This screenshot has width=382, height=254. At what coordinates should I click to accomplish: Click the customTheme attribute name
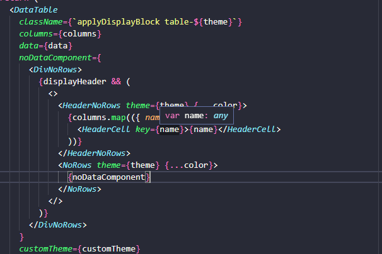click(x=45, y=249)
